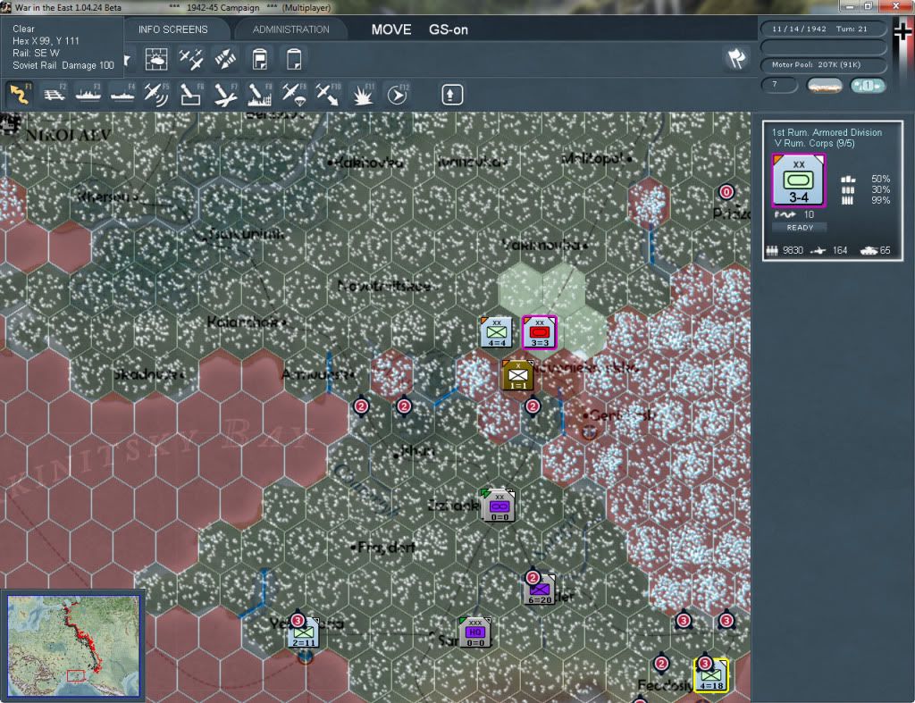
Task: Click GS-on ground support toggle
Action: (x=449, y=29)
